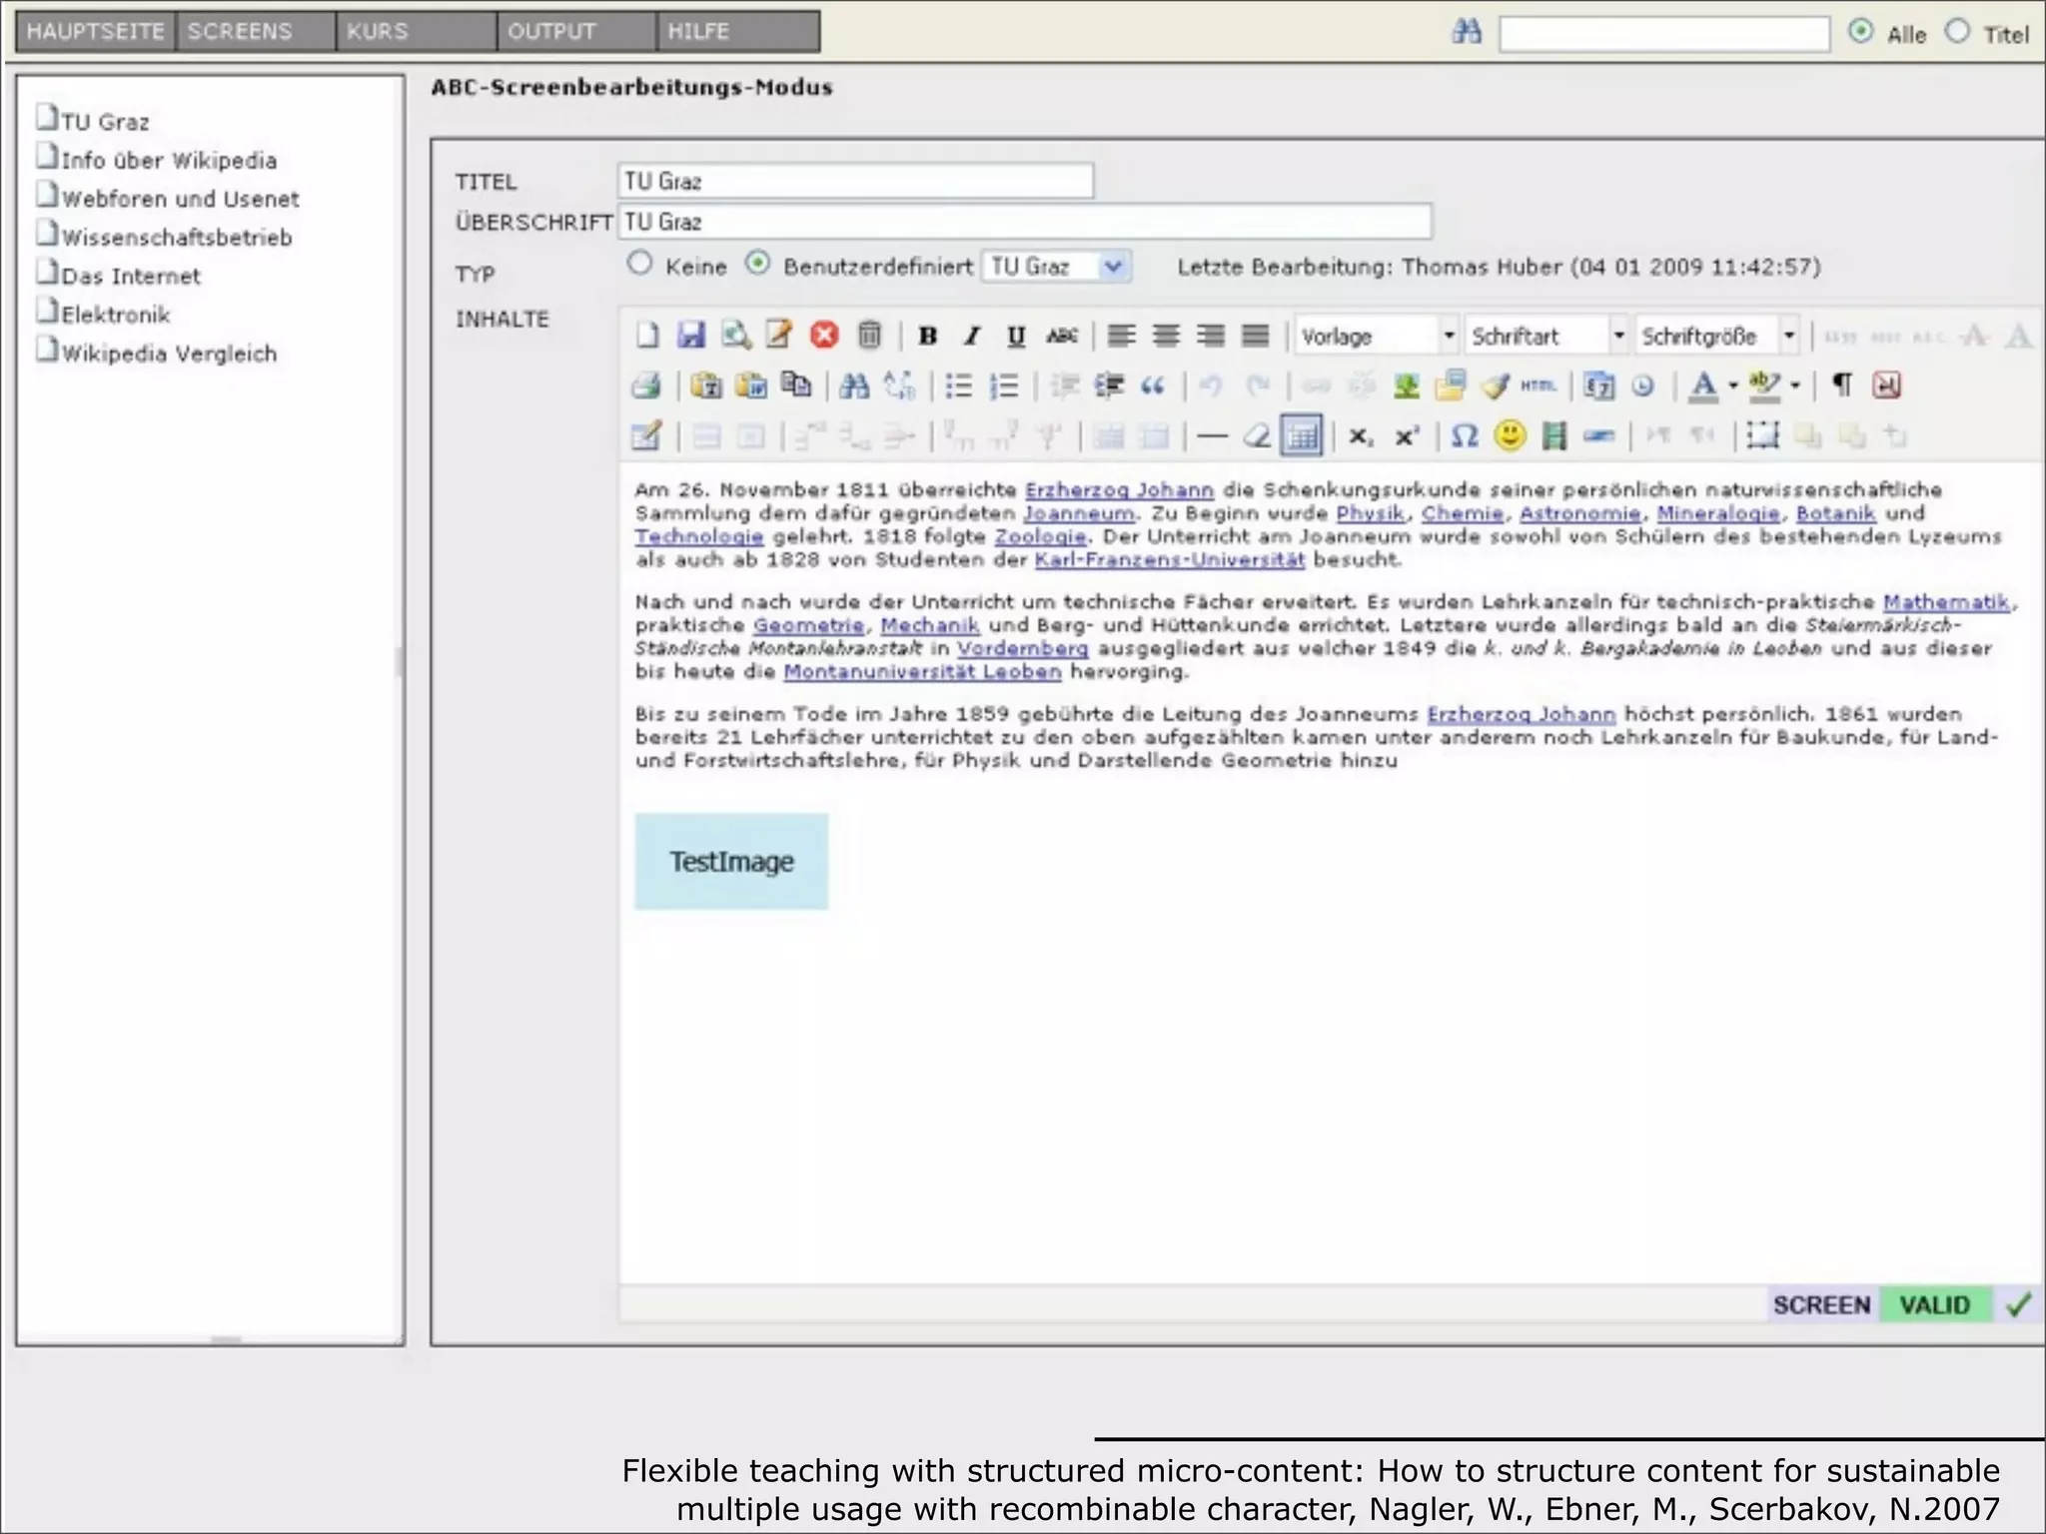
Task: Follow the Joanneum link in text
Action: coord(1079,513)
